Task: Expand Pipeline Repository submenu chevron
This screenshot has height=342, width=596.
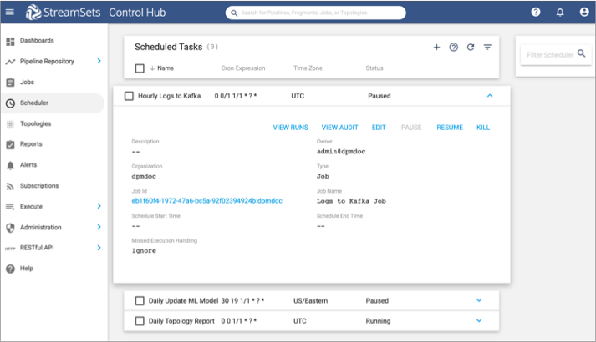Action: click(99, 61)
